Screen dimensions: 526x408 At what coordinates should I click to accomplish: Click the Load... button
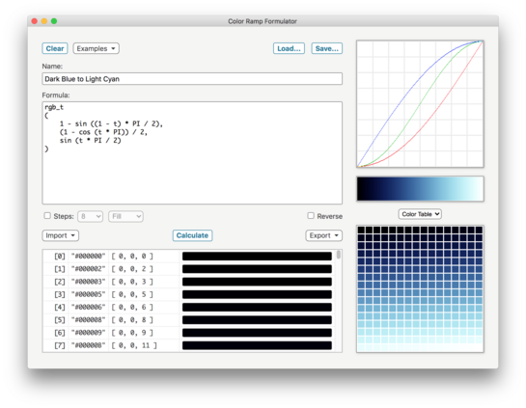pyautogui.click(x=289, y=48)
